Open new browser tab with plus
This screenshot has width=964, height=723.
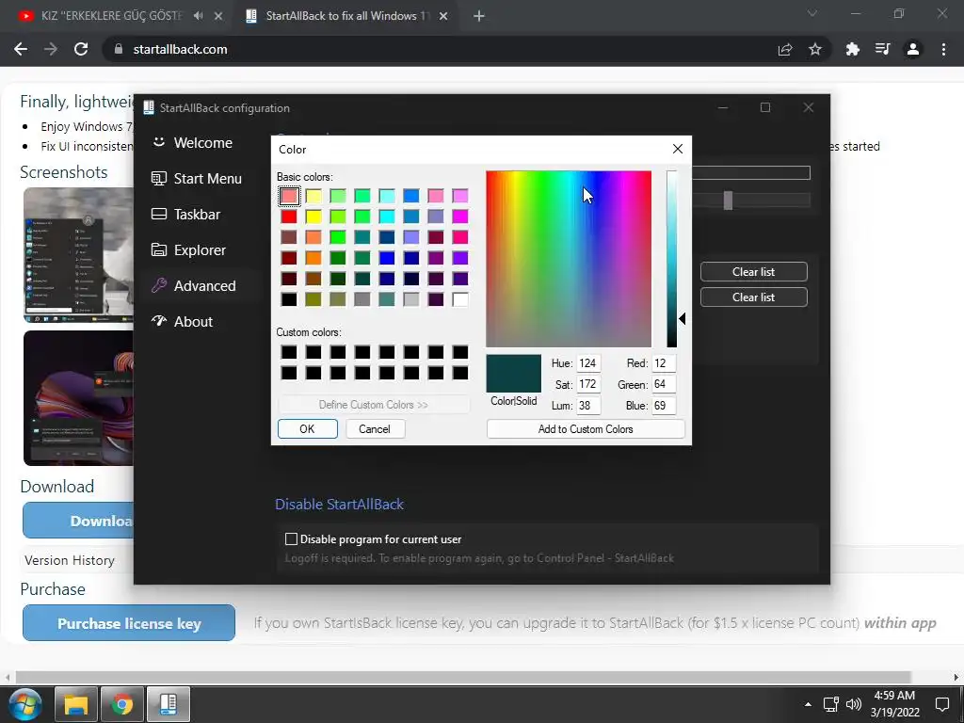[x=479, y=16]
